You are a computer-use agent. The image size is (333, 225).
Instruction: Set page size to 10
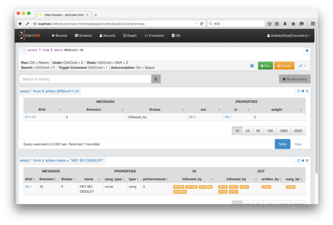point(237,131)
